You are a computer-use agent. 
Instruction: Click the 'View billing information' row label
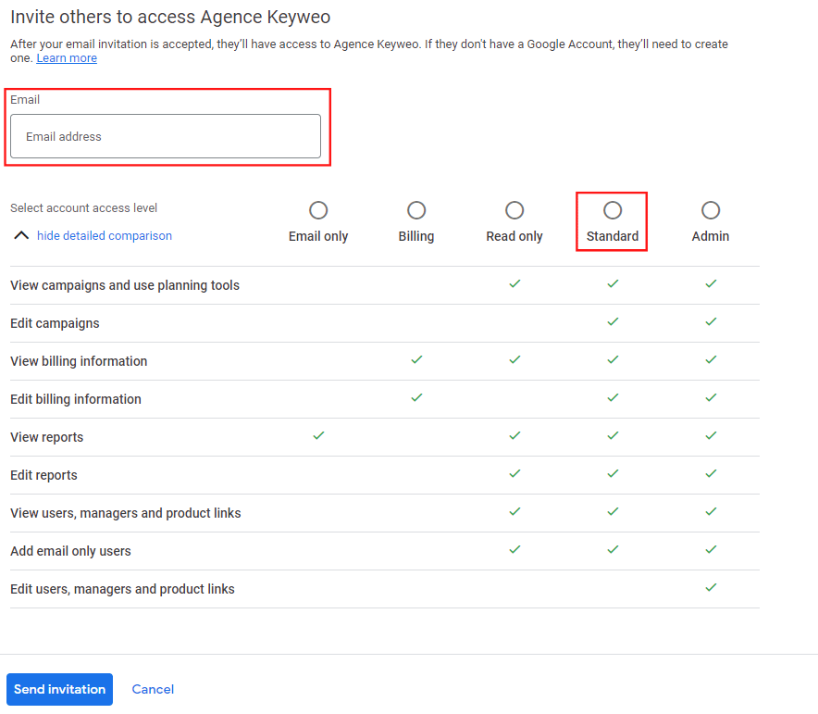pyautogui.click(x=79, y=361)
